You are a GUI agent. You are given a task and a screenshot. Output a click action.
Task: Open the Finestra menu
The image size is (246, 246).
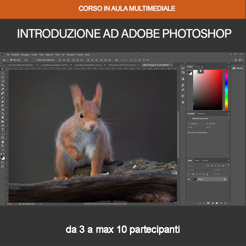click(x=80, y=55)
